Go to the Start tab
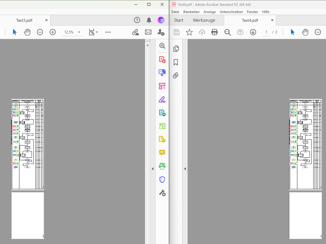 (179, 20)
